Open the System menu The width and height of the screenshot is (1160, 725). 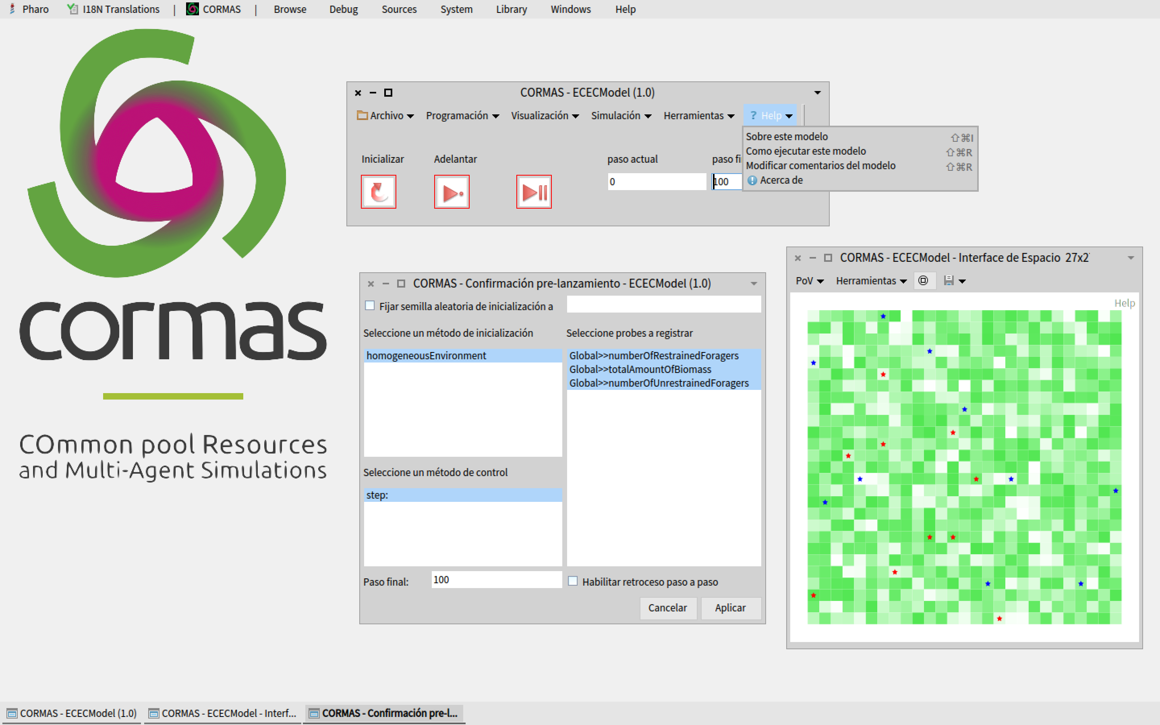pyautogui.click(x=456, y=9)
